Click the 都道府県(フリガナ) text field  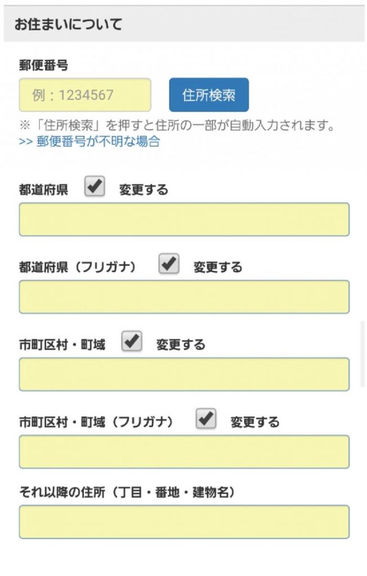[x=184, y=296]
